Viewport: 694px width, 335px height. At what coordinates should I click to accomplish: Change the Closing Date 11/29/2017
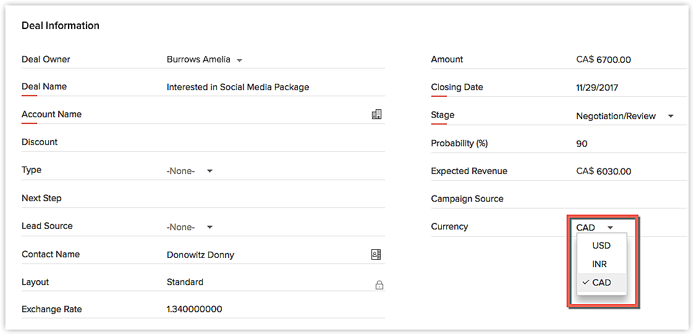[x=597, y=88]
